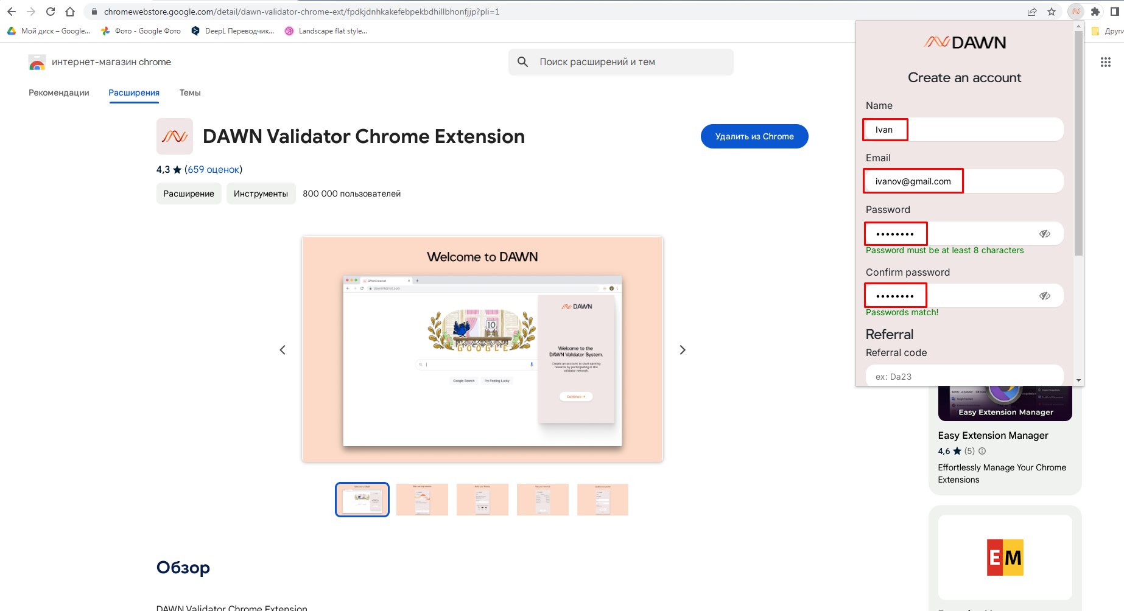Click the DAWN extension icon in toolbar
The width and height of the screenshot is (1124, 611).
(1076, 12)
